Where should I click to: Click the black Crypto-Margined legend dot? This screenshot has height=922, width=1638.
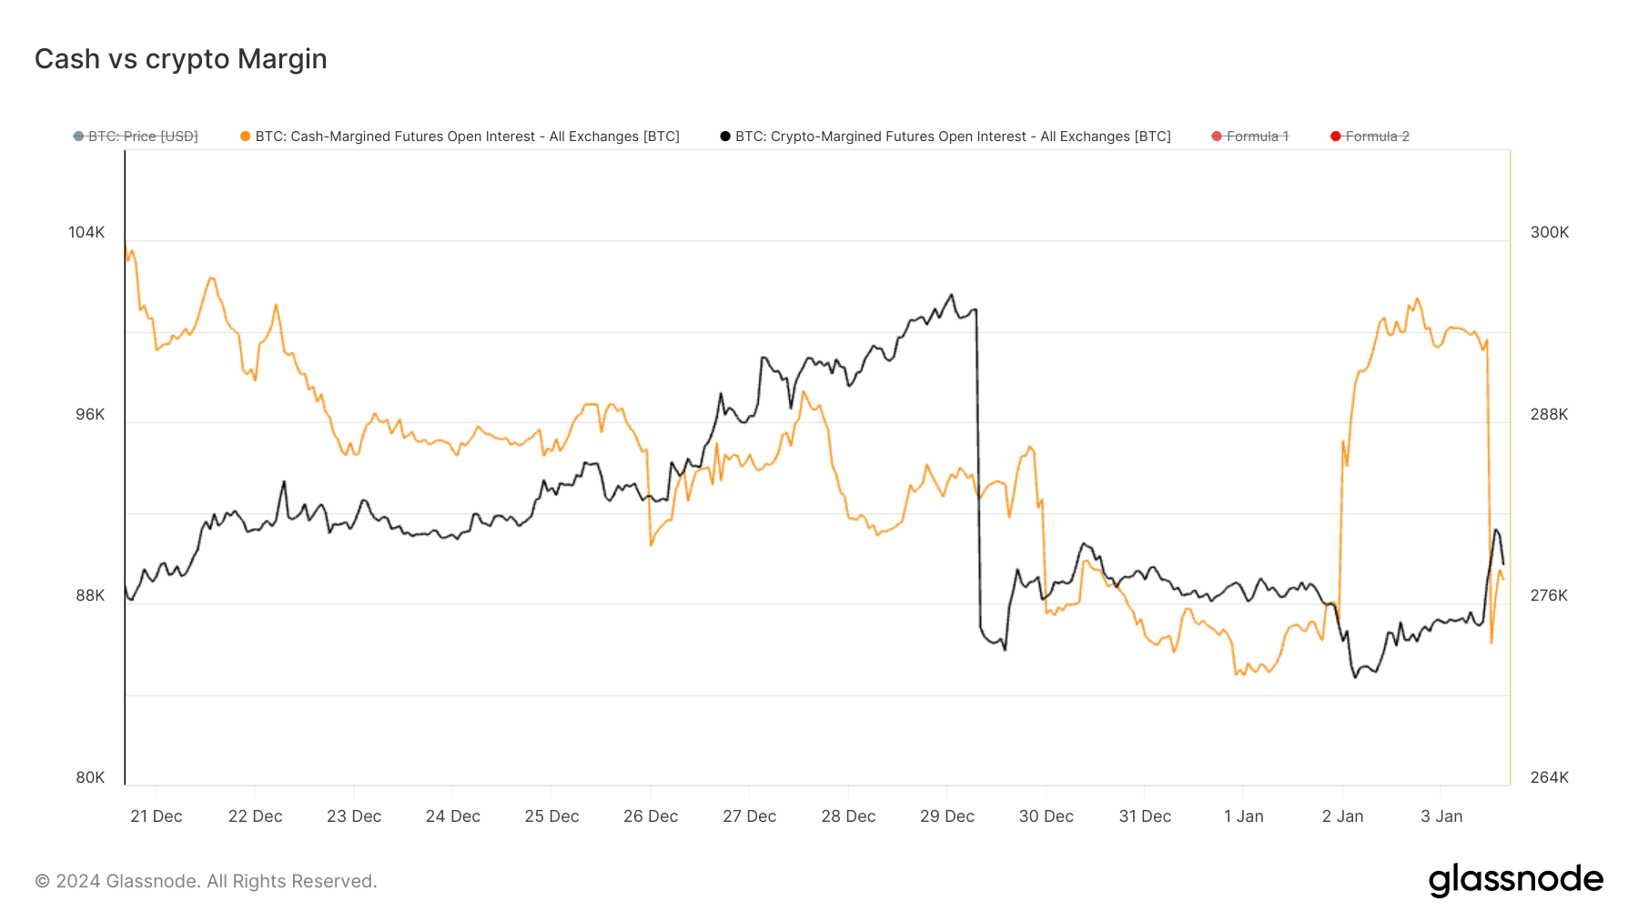point(723,136)
